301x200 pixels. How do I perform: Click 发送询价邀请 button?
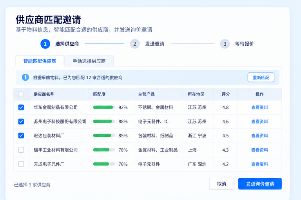260,184
